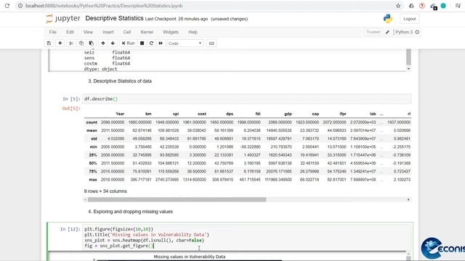This screenshot has width=465, height=261.
Task: Click the browser address bar URL
Action: (x=104, y=6)
